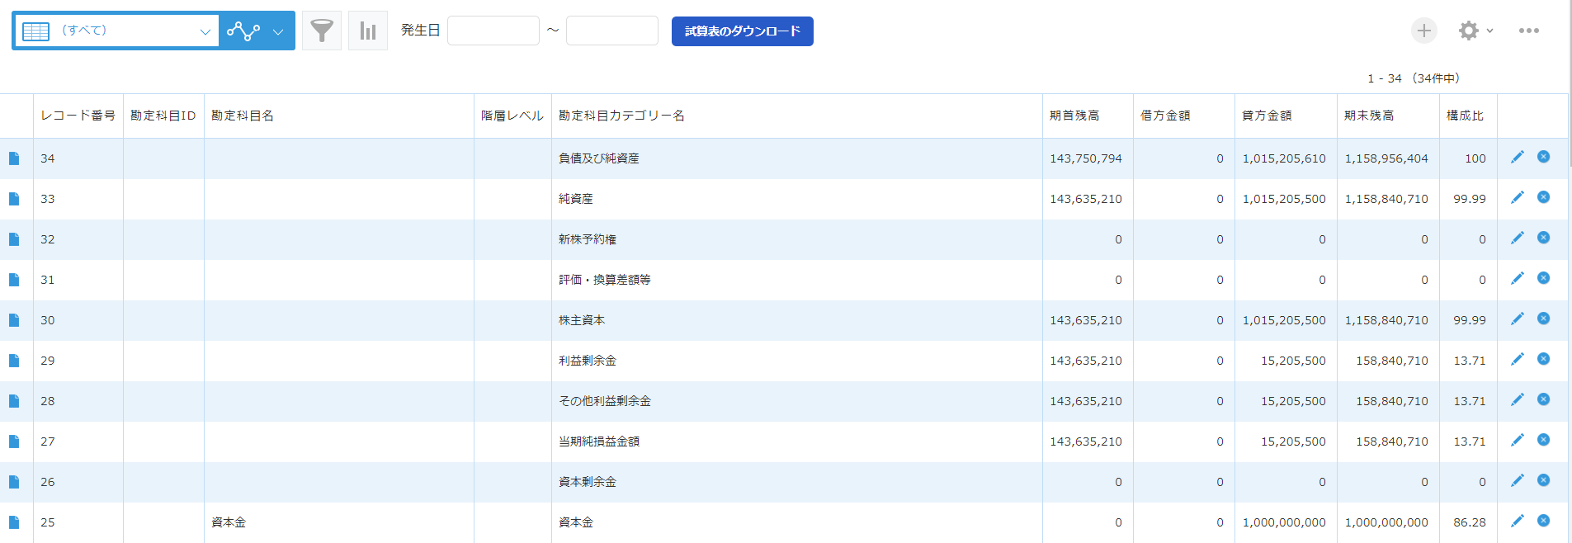Select the 評価・換算差額等 category cell
The image size is (1572, 543).
pos(797,280)
